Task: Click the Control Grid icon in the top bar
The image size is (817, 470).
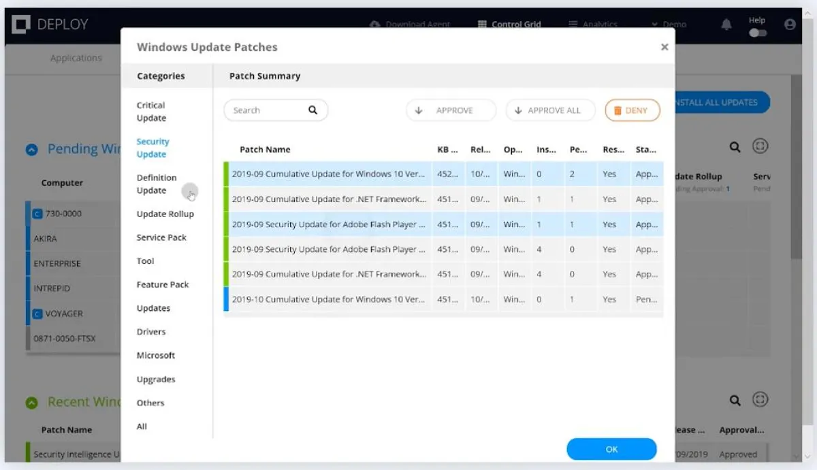Action: coord(481,24)
